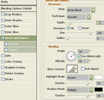Open the Contour sub-settings row
Image resolution: width=104 pixels, height=100 pixels.
point(20,44)
